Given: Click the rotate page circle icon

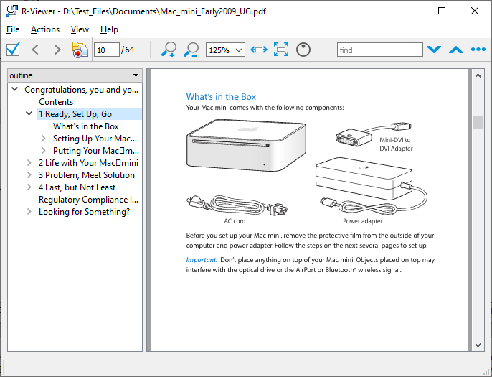Looking at the screenshot, I should 303,50.
